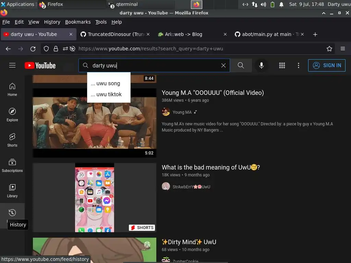Select the '... uwu song' suggestion
The image size is (351, 263).
(109, 84)
